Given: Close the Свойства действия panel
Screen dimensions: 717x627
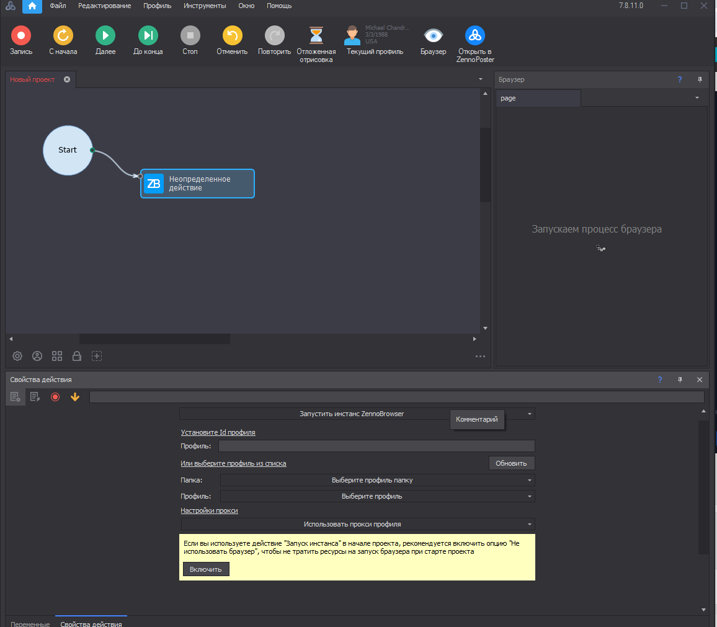Looking at the screenshot, I should (700, 380).
